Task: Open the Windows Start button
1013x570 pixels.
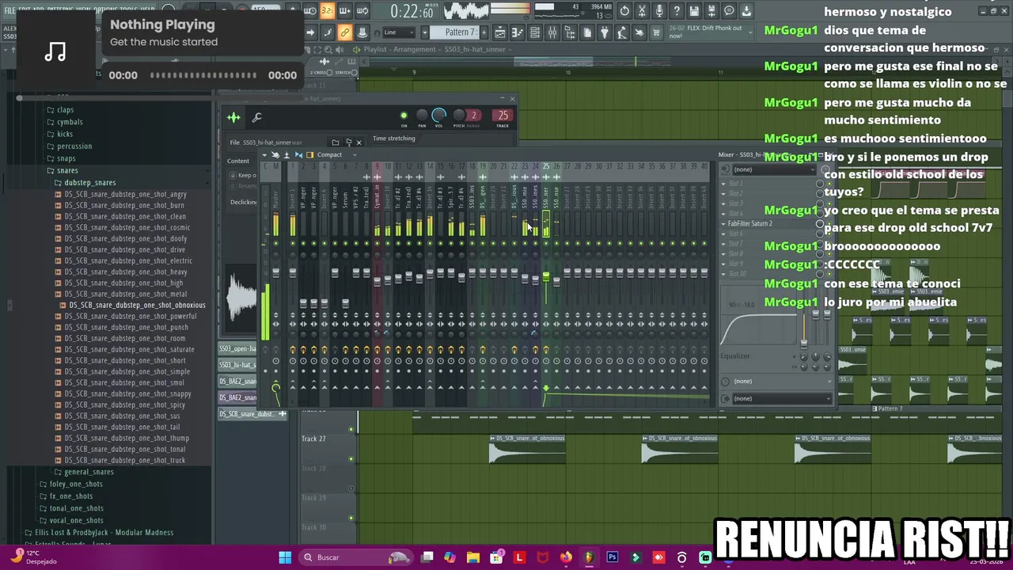Action: pyautogui.click(x=285, y=557)
